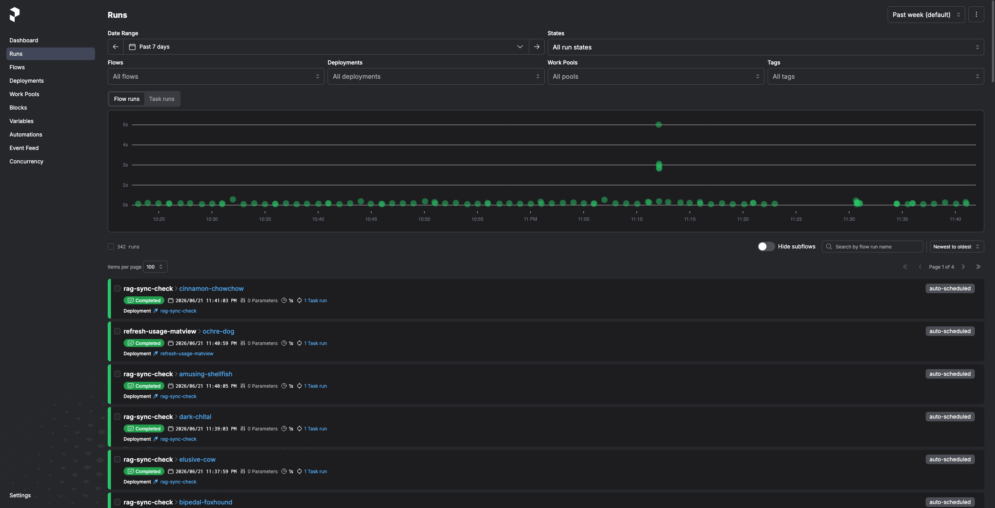Go to previous date range arrow

(116, 47)
